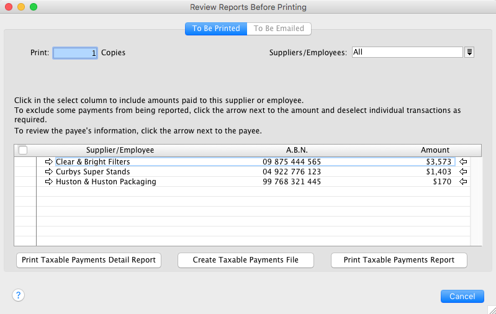
Task: Open Suppliers/Employees dropdown arrow
Action: [x=469, y=53]
